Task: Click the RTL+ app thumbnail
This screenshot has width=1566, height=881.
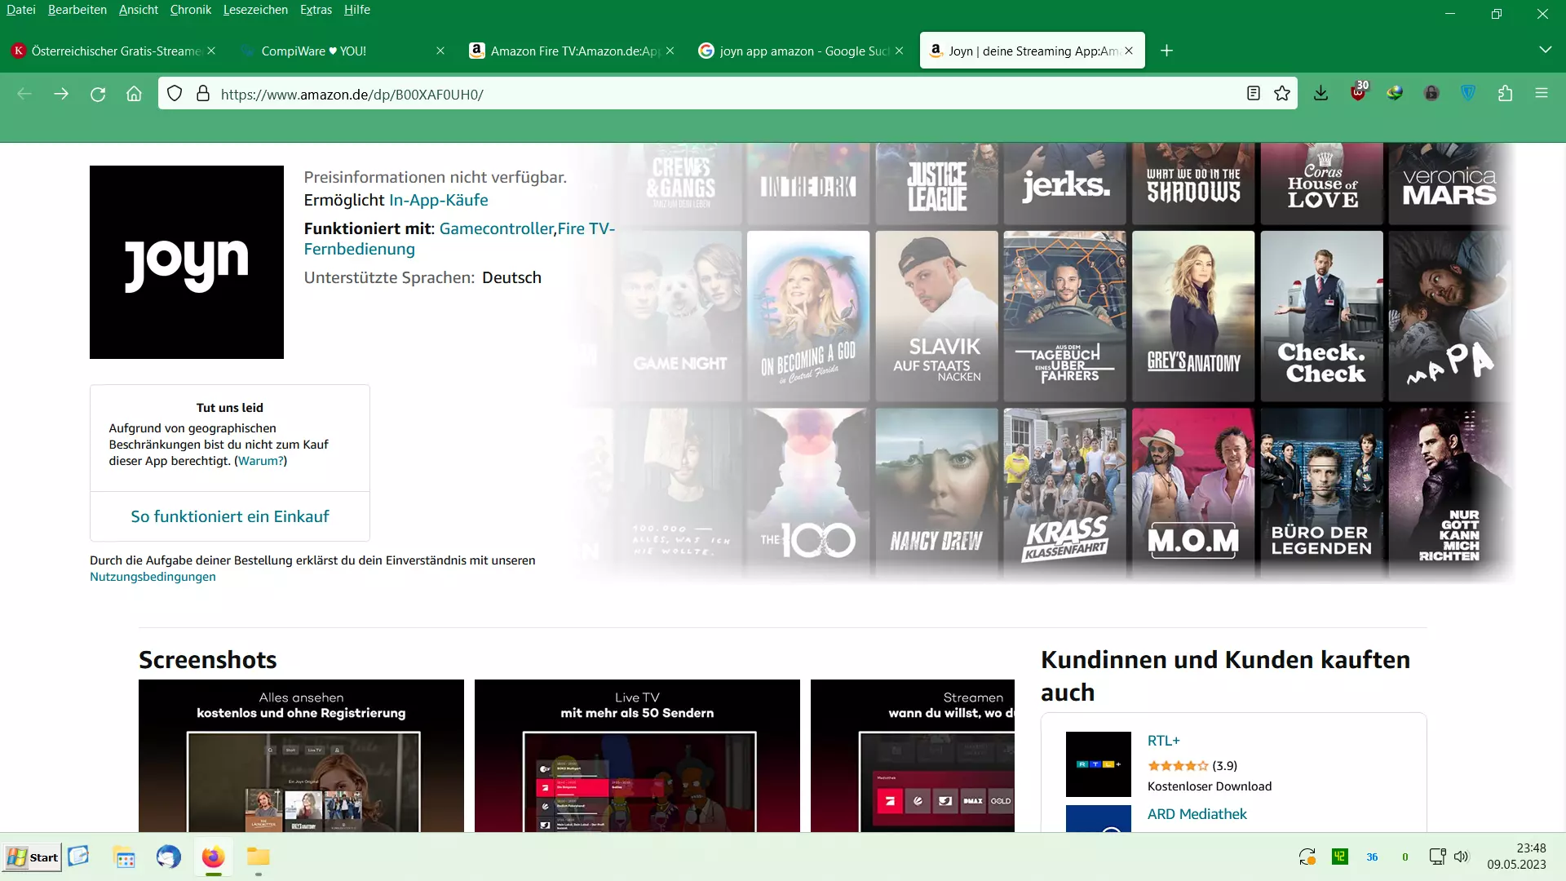Action: [x=1099, y=764]
